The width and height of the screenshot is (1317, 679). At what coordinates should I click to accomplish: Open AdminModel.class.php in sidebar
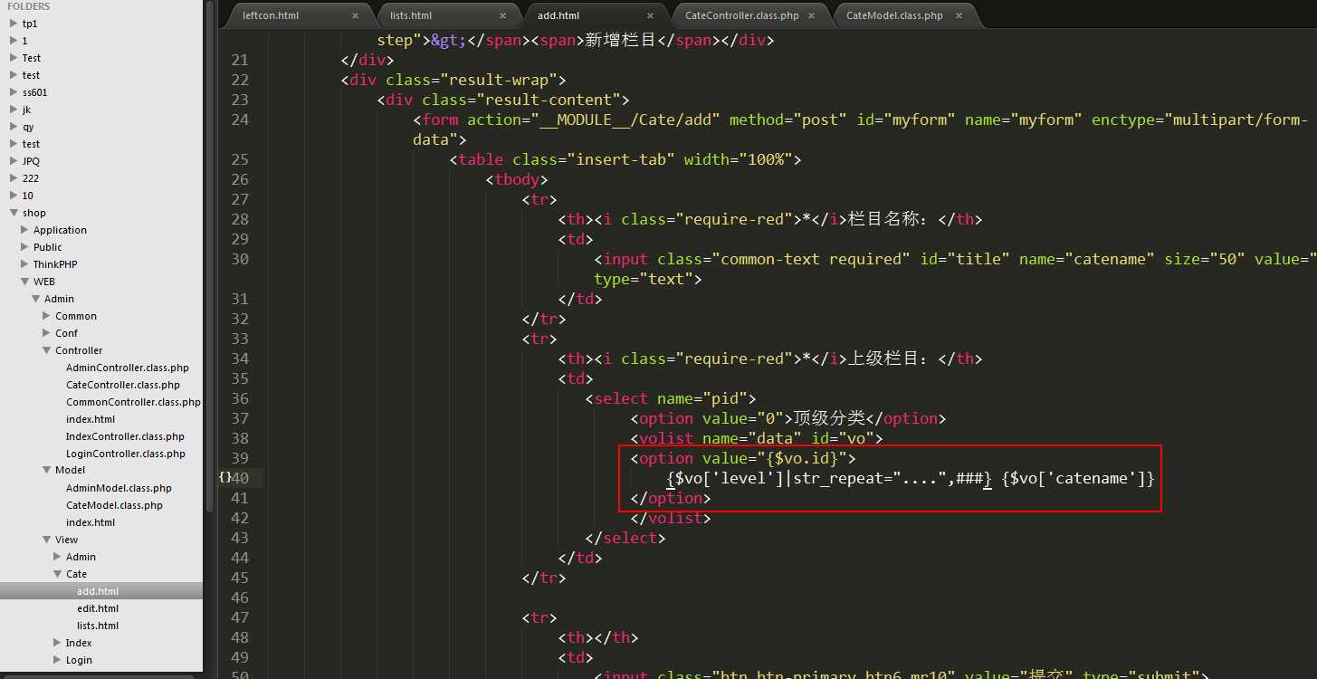pyautogui.click(x=119, y=488)
